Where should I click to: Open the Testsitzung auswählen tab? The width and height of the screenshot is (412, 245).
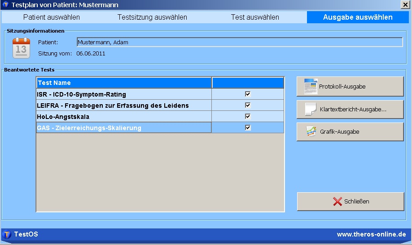(152, 17)
